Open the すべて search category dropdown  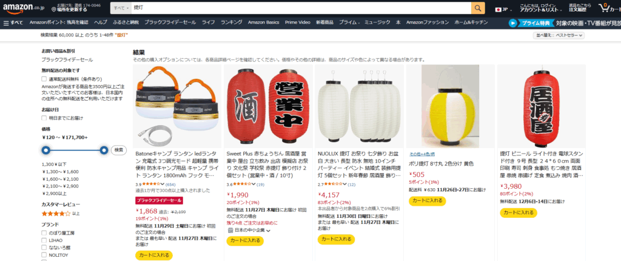click(121, 7)
